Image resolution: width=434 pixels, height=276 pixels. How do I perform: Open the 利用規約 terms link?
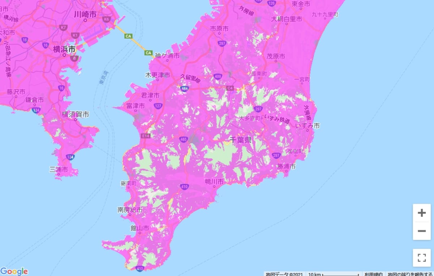tap(373, 273)
